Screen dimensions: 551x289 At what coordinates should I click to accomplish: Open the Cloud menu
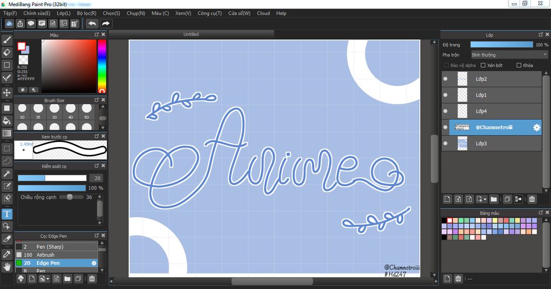tap(263, 13)
